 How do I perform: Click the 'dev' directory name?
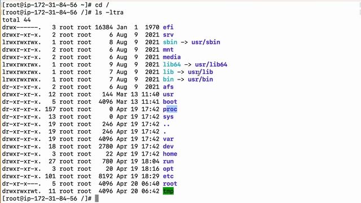(168, 147)
